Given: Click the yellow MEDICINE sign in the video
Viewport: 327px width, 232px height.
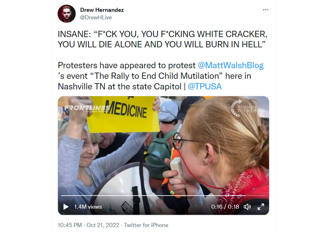Looking at the screenshot, I should (123, 114).
